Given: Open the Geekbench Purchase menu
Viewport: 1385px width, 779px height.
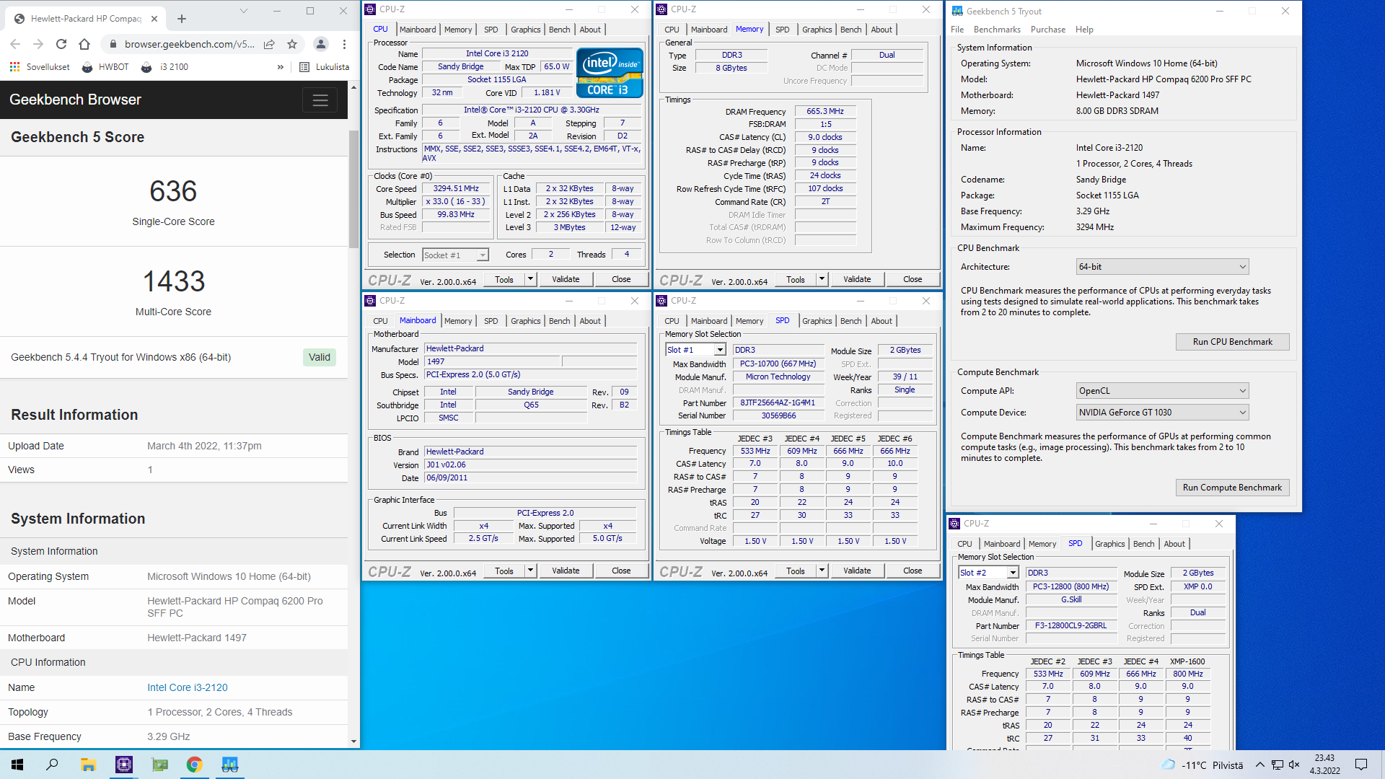Looking at the screenshot, I should 1048,30.
